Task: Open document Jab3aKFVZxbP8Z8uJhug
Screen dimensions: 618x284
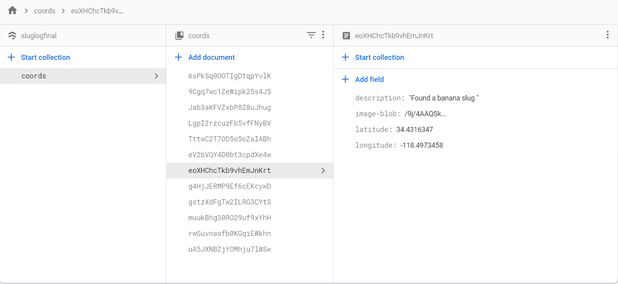Action: [230, 108]
